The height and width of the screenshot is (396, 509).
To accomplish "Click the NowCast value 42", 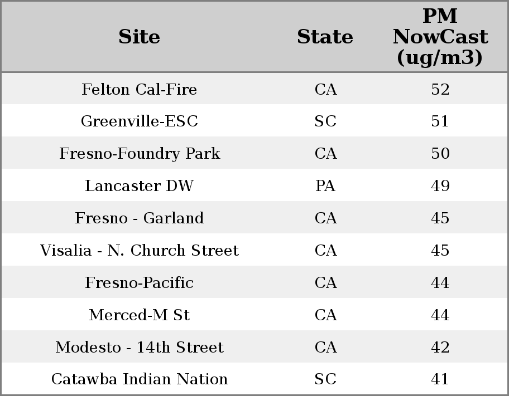I will (x=440, y=348).
